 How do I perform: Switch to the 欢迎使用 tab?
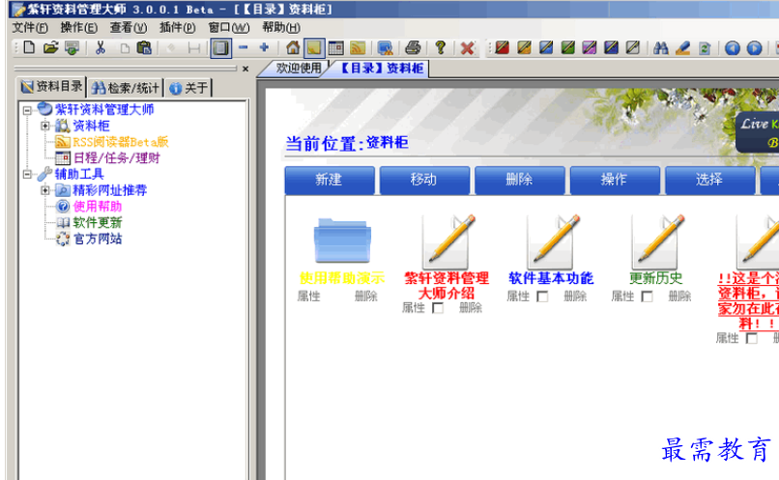point(298,69)
